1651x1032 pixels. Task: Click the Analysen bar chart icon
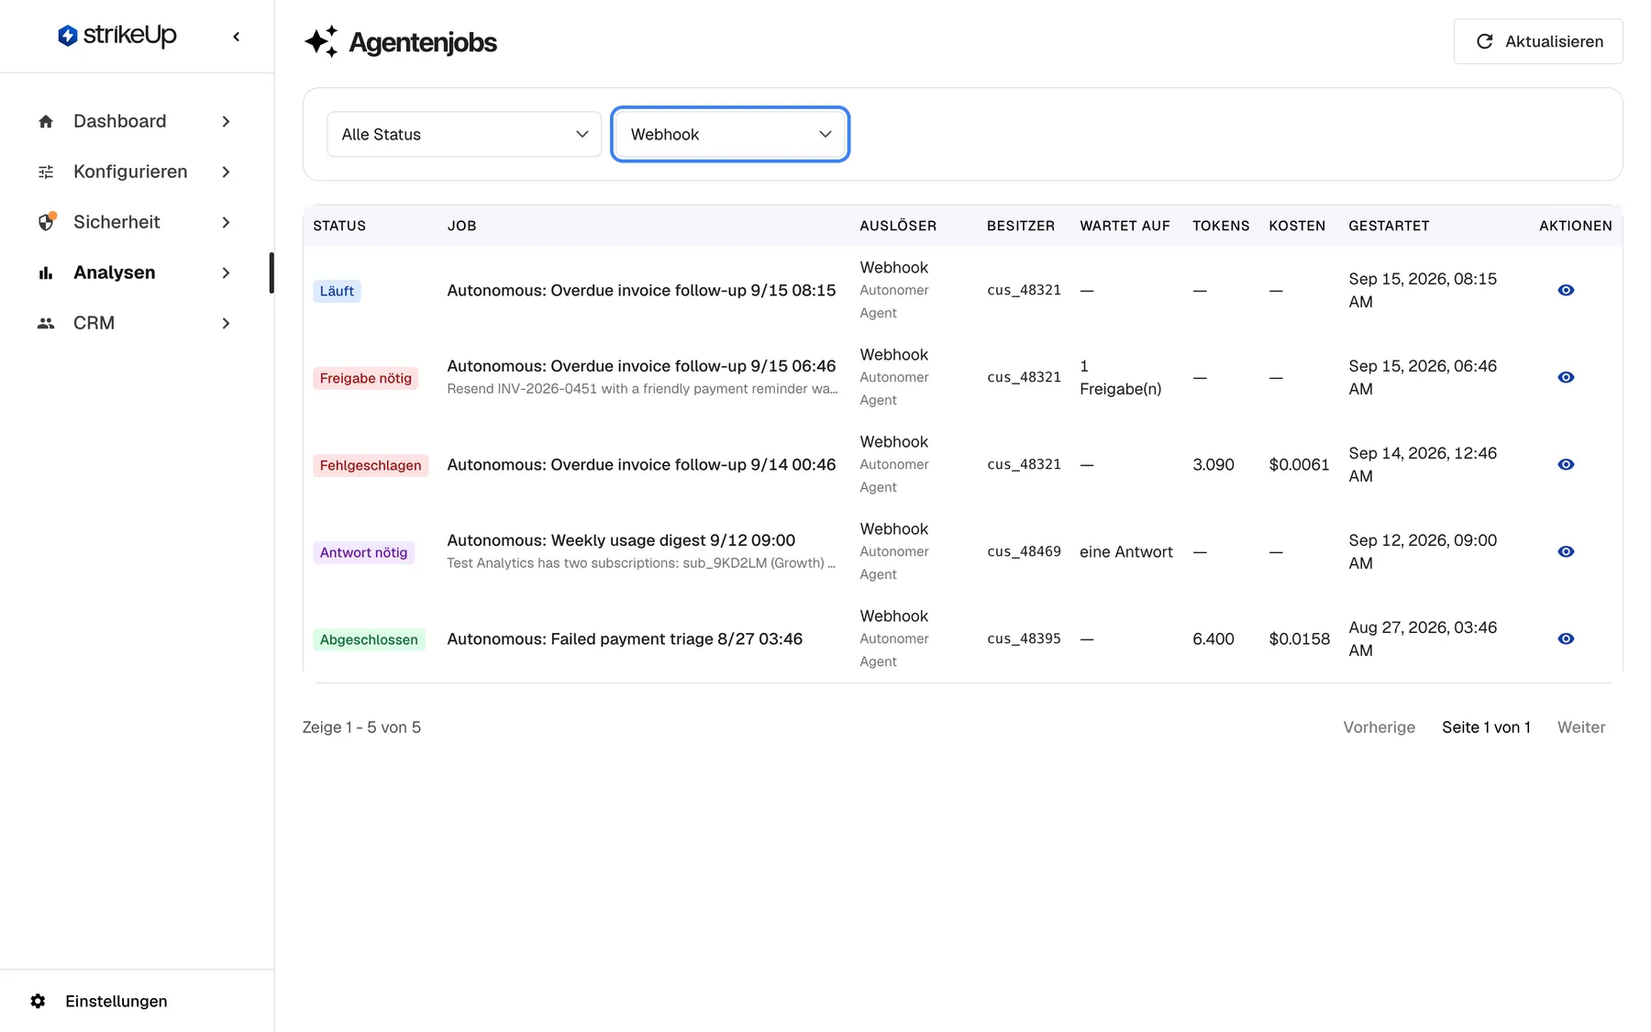coord(46,272)
